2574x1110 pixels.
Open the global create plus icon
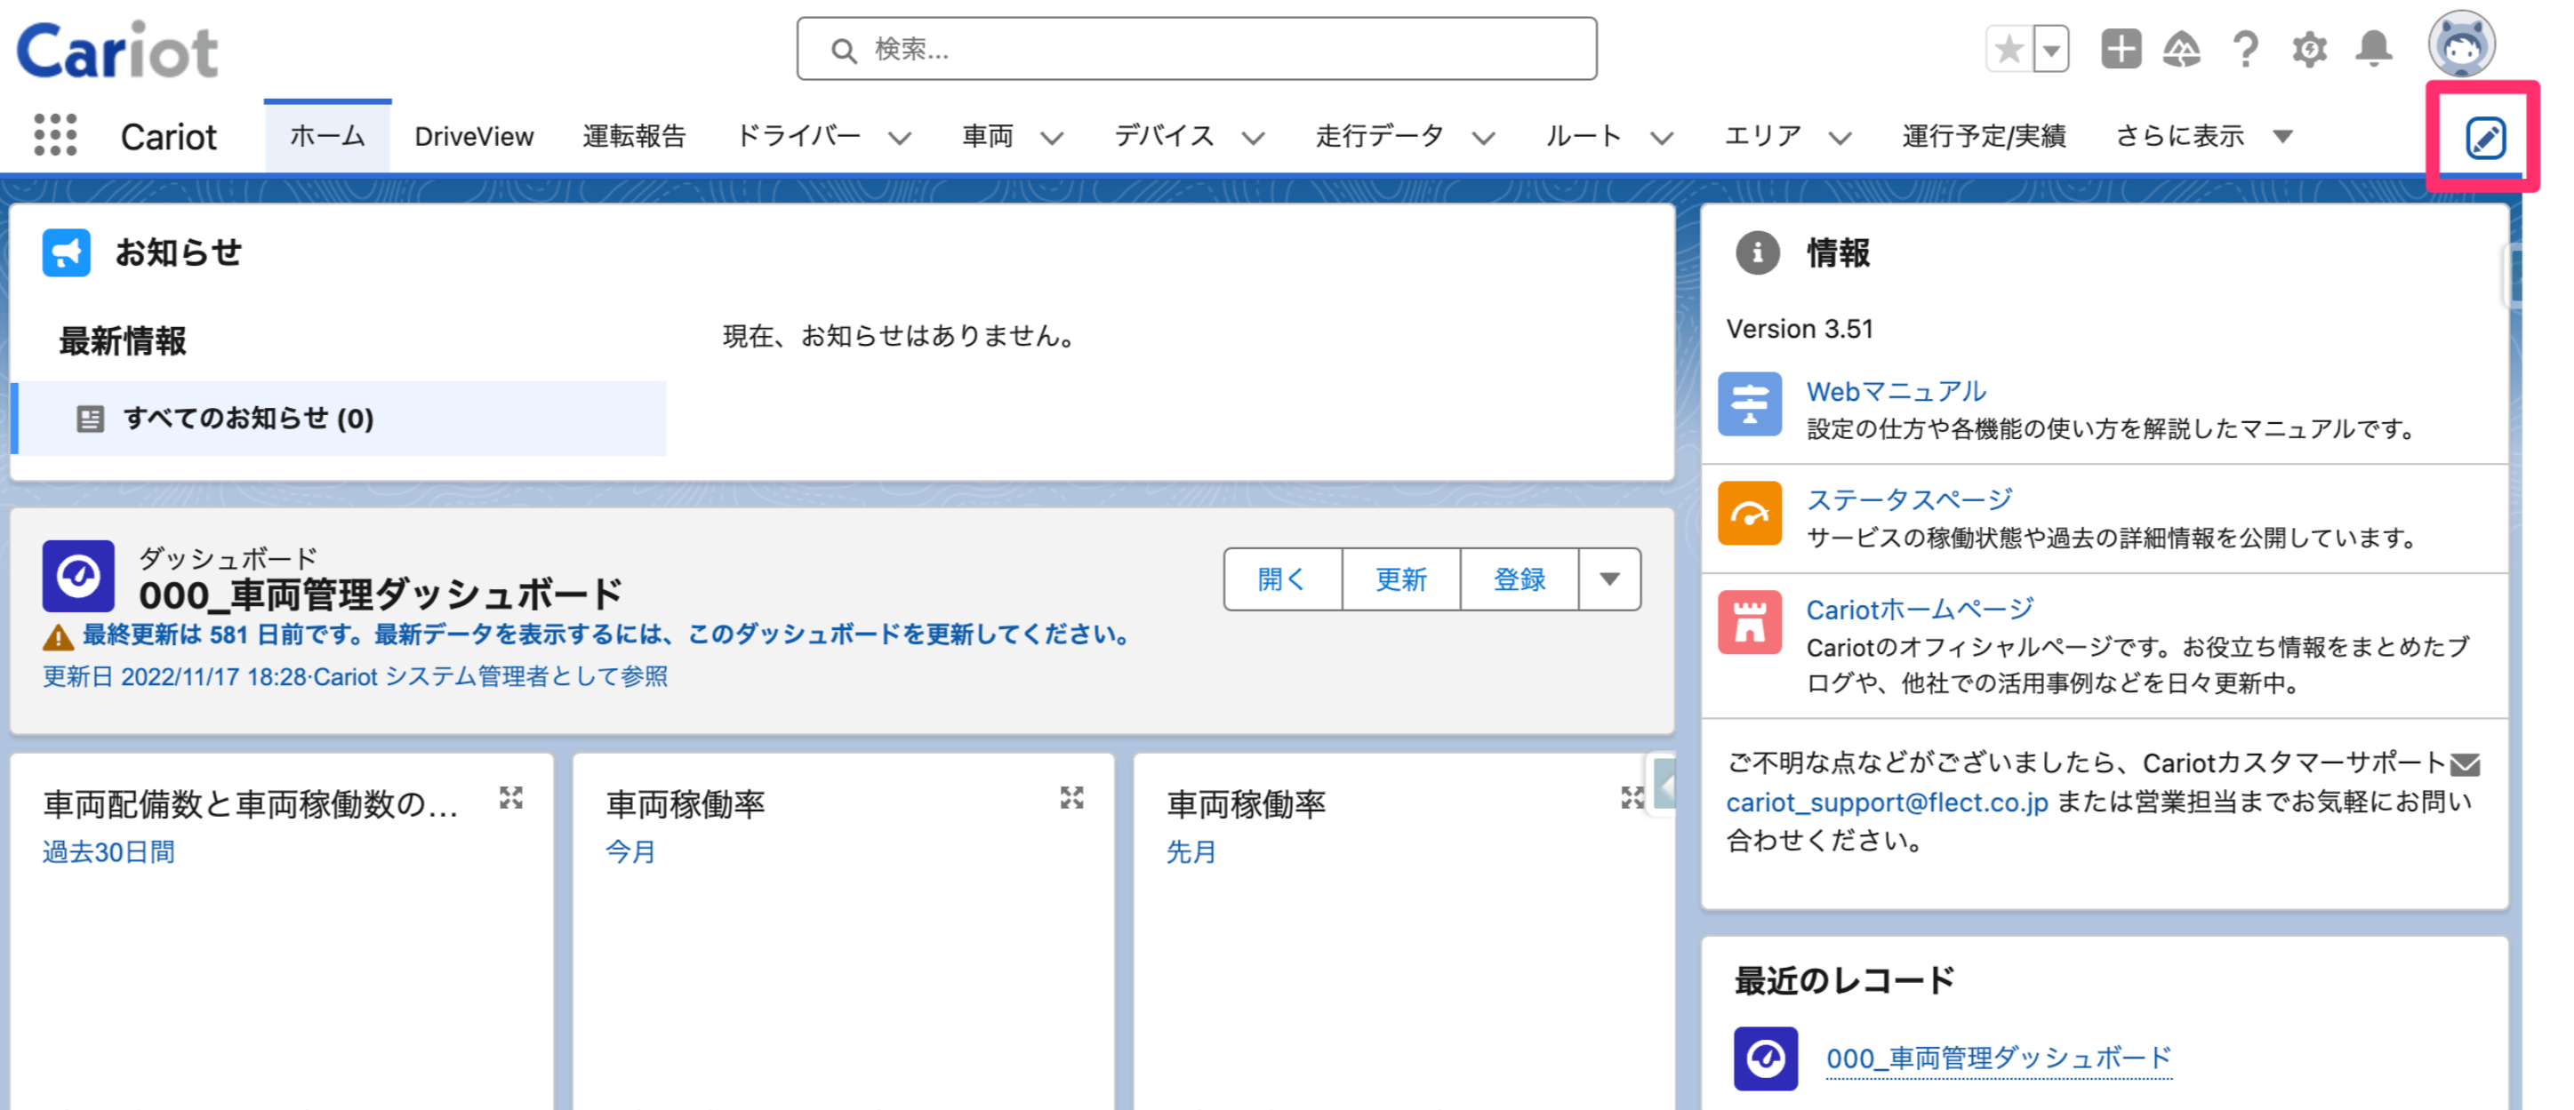2121,49
